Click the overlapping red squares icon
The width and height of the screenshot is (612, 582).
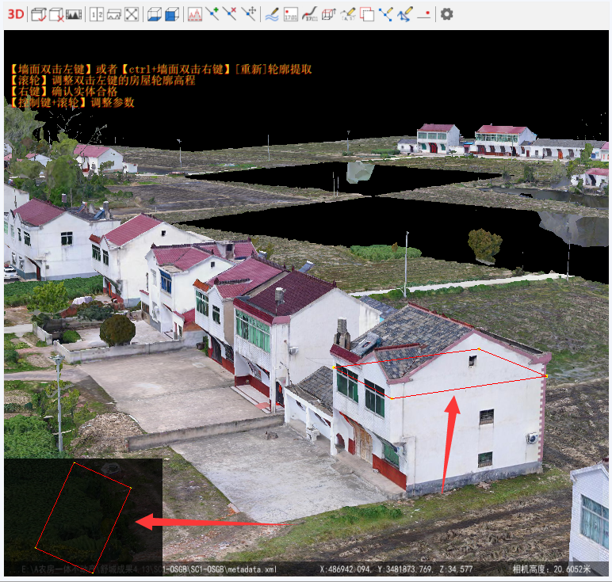point(367,13)
